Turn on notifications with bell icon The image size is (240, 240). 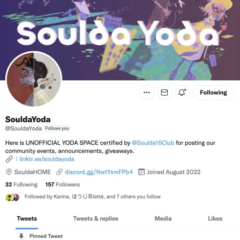point(182,93)
